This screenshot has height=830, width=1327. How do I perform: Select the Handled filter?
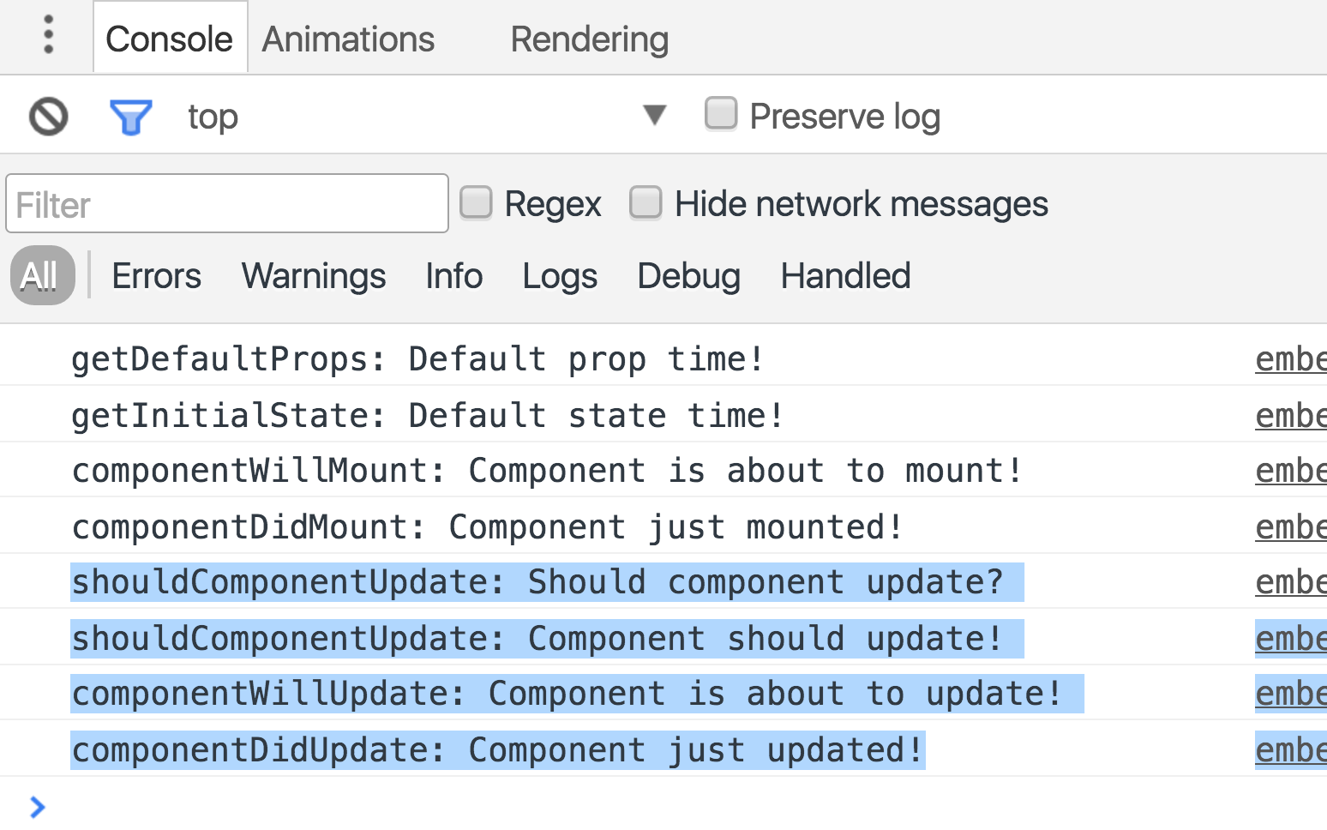[x=845, y=276]
